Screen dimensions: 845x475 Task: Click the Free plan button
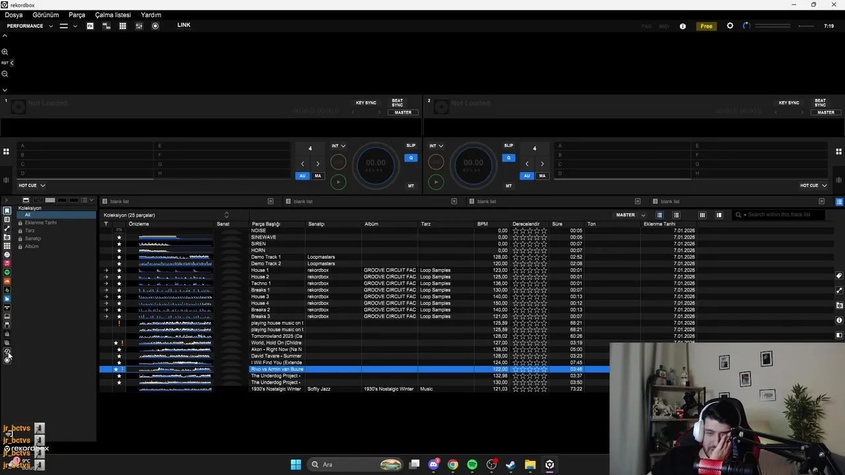[706, 26]
